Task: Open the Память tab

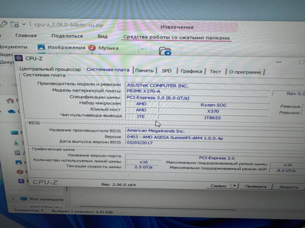Action: [x=144, y=70]
